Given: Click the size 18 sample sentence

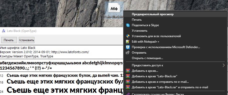Looking at the screenshot, I should (x=65, y=82).
